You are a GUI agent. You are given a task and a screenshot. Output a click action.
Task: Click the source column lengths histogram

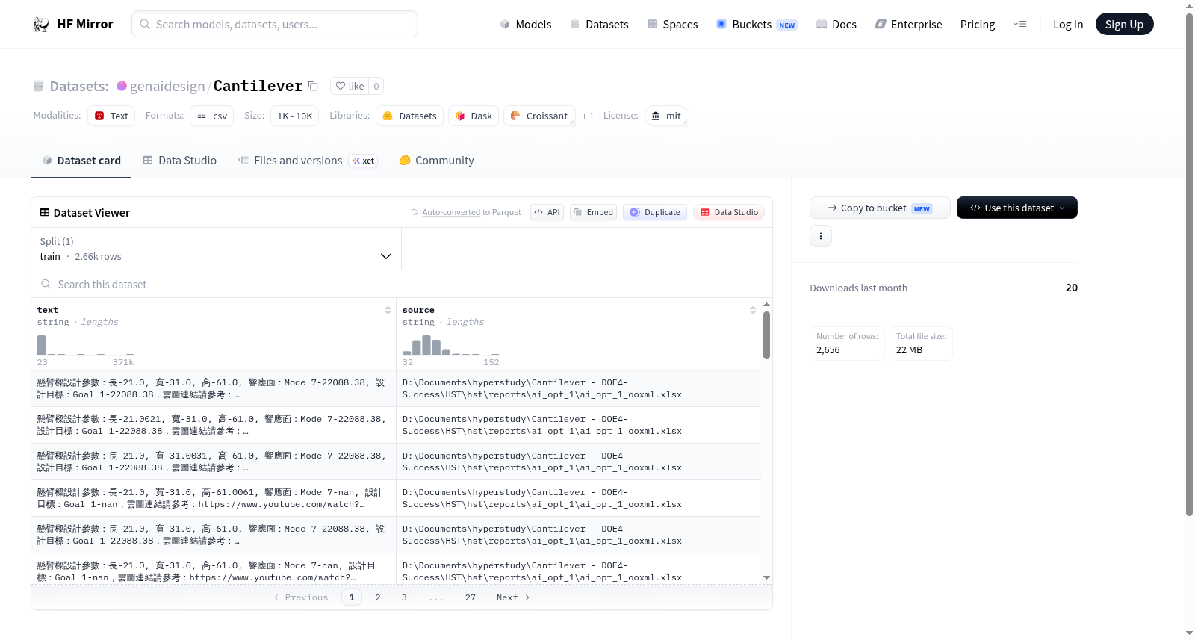coord(451,345)
